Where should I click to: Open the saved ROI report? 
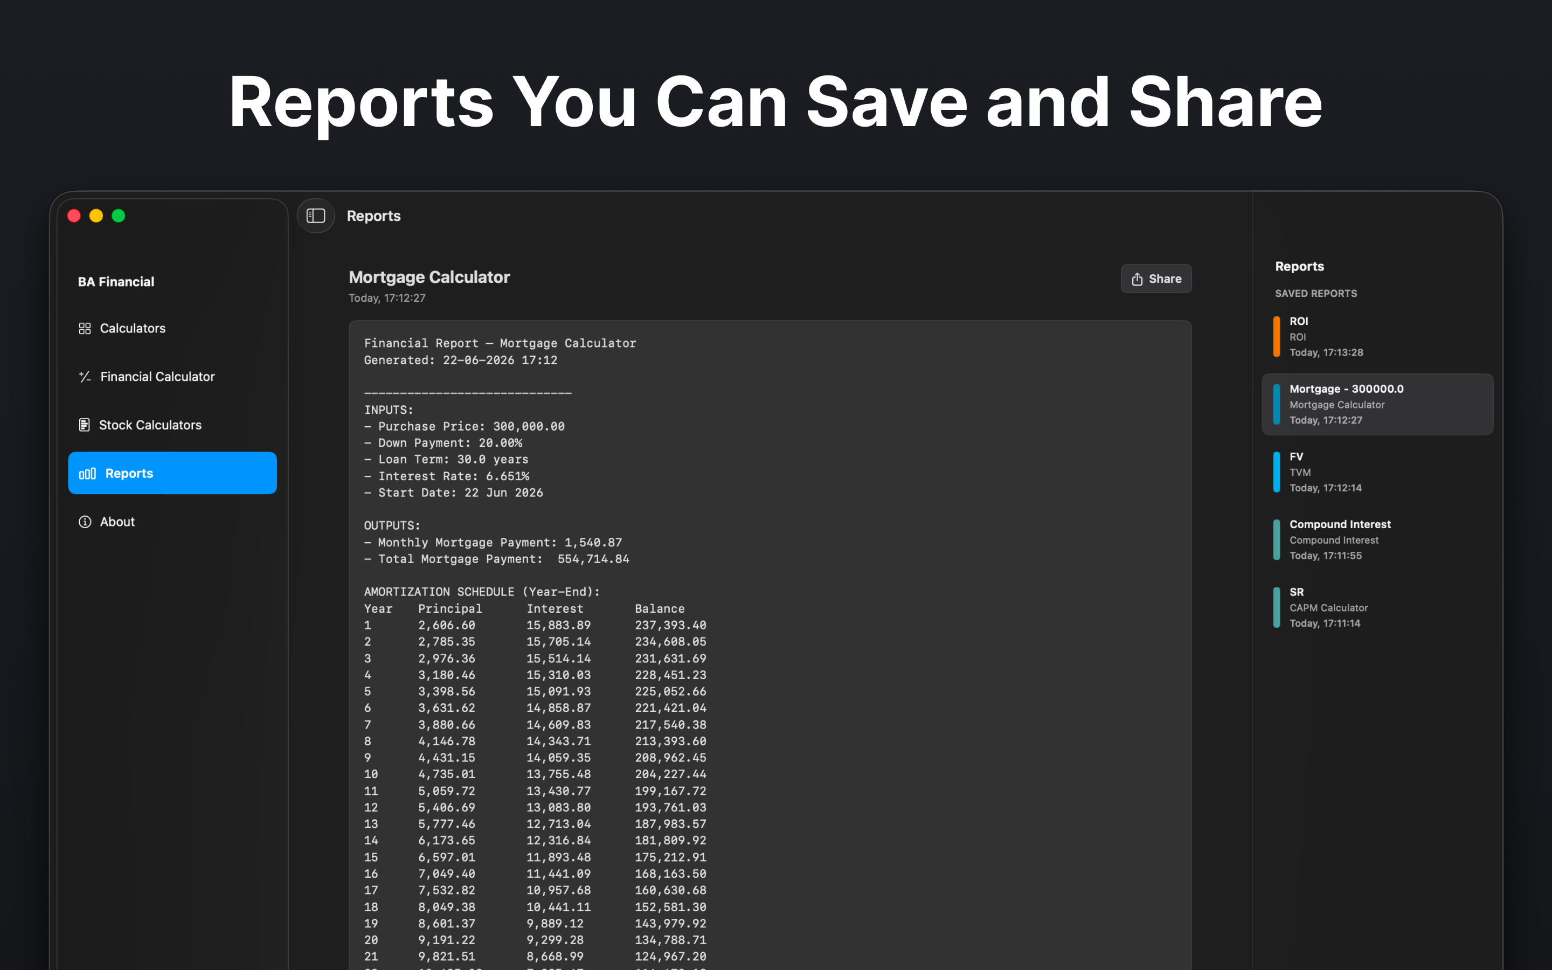(x=1377, y=337)
